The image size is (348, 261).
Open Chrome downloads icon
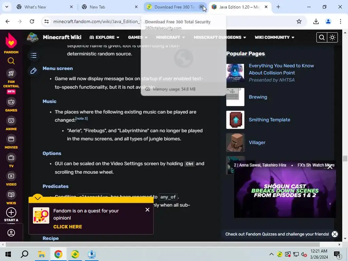(x=316, y=21)
